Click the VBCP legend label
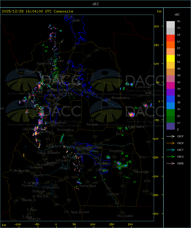The height and width of the screenshot is (228, 191). 180,136
